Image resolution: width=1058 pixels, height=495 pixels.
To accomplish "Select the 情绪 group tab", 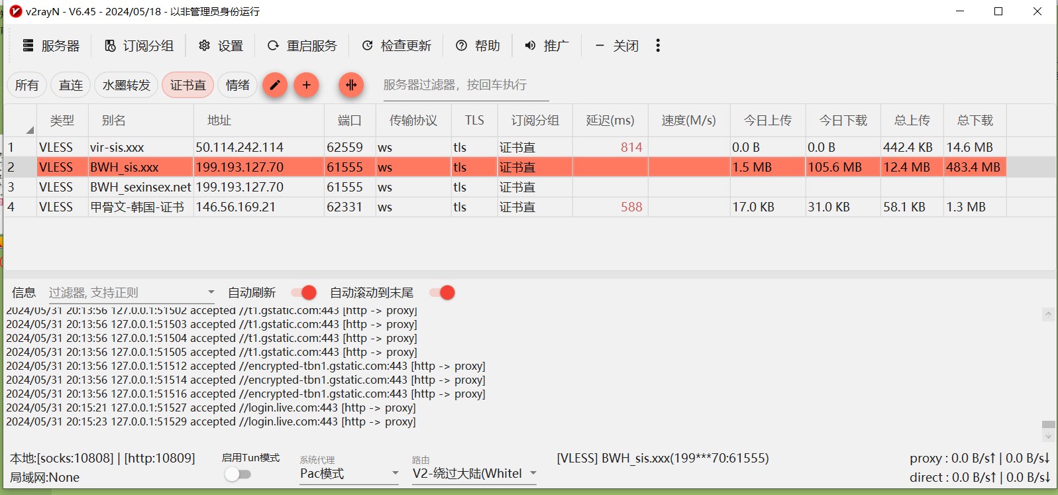I will [x=238, y=85].
